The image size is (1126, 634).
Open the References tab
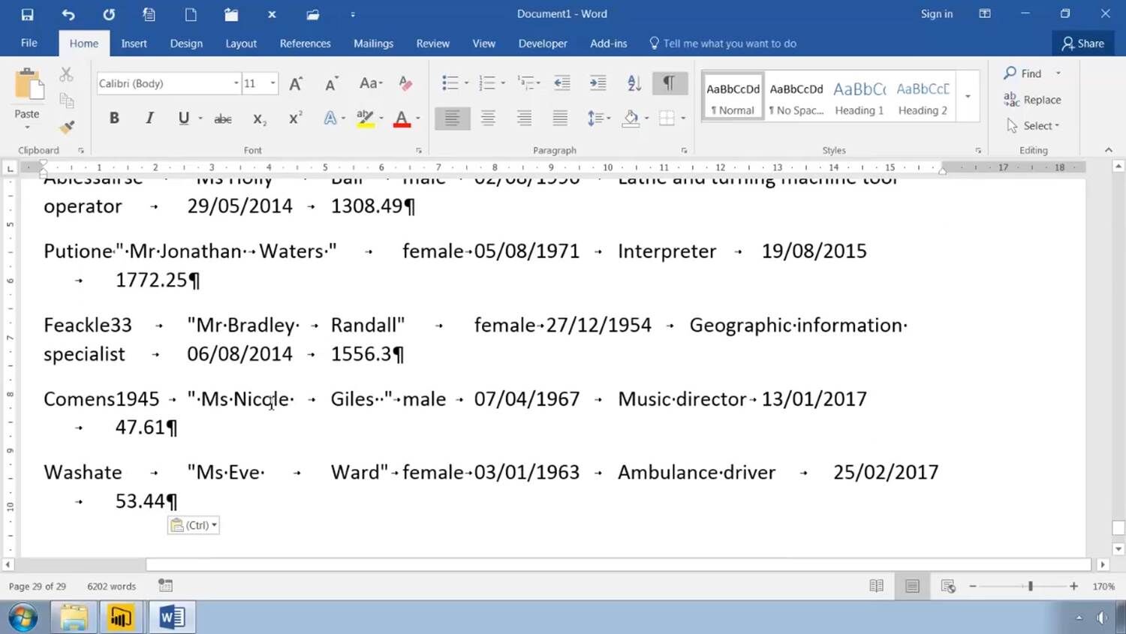click(x=305, y=44)
